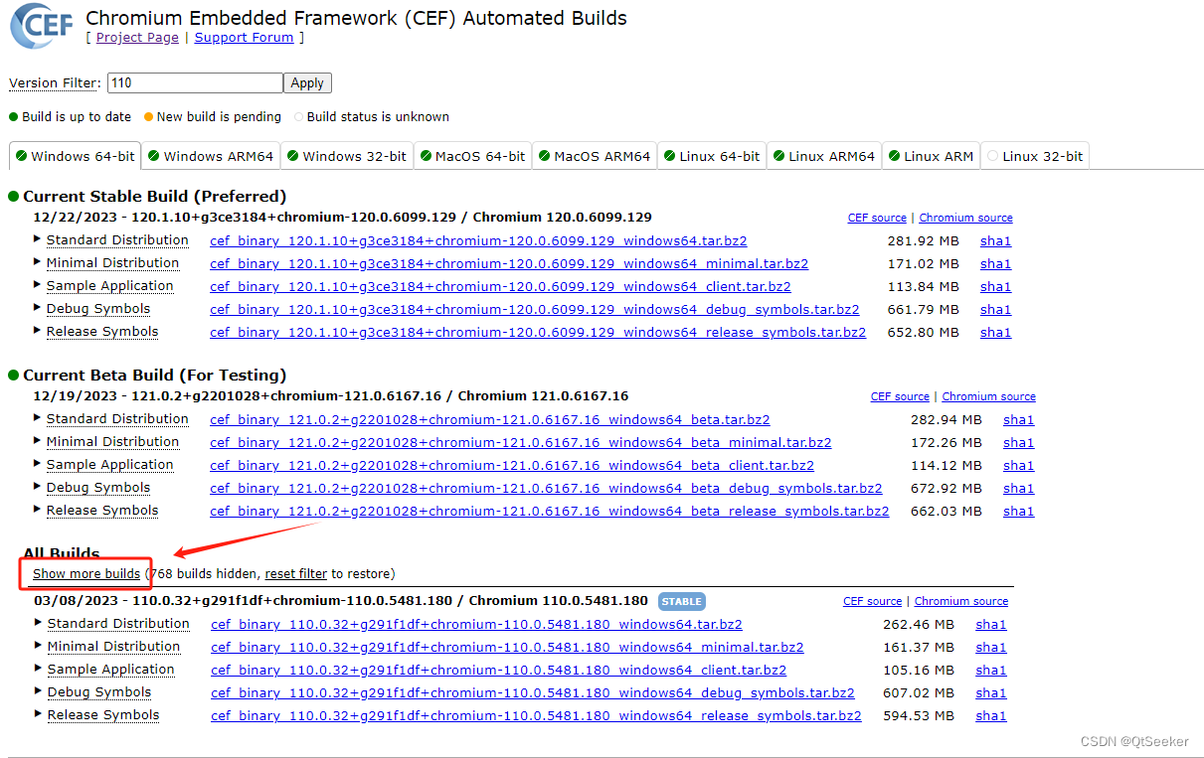
Task: Open sha1 for the 672.92 MB beta file
Action: coord(1018,489)
